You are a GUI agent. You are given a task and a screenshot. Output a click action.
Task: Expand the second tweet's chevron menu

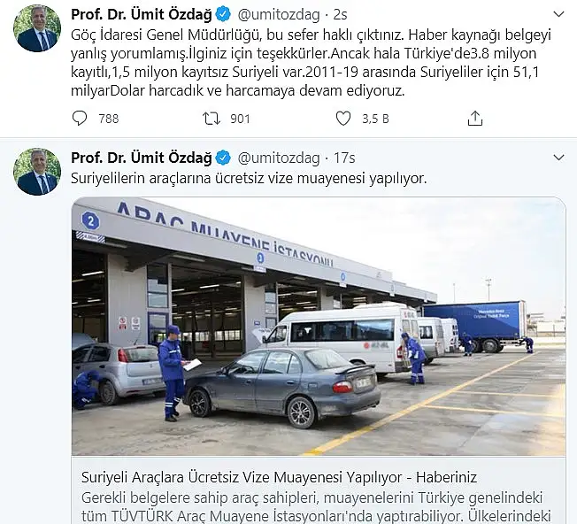click(558, 158)
